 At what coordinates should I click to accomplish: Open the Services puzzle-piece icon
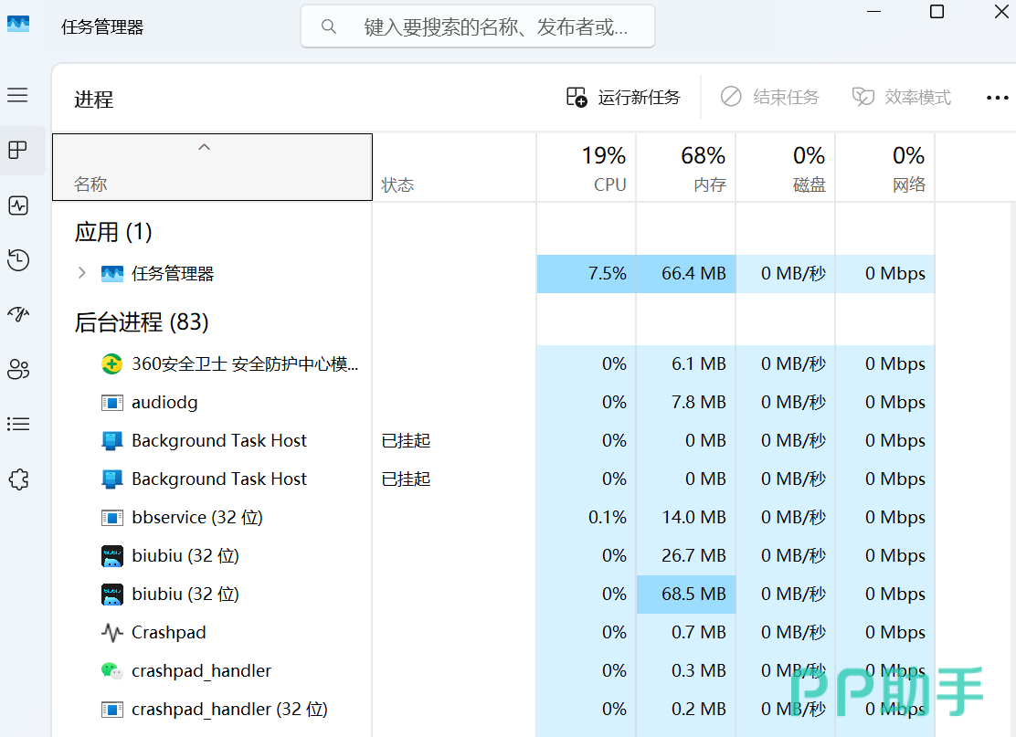18,479
